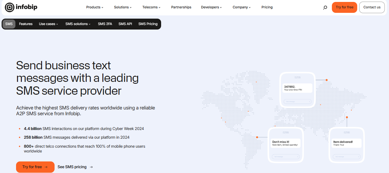Screen dimensions: 389x173
Task: Click Try for free hero button
Action: click(35, 167)
